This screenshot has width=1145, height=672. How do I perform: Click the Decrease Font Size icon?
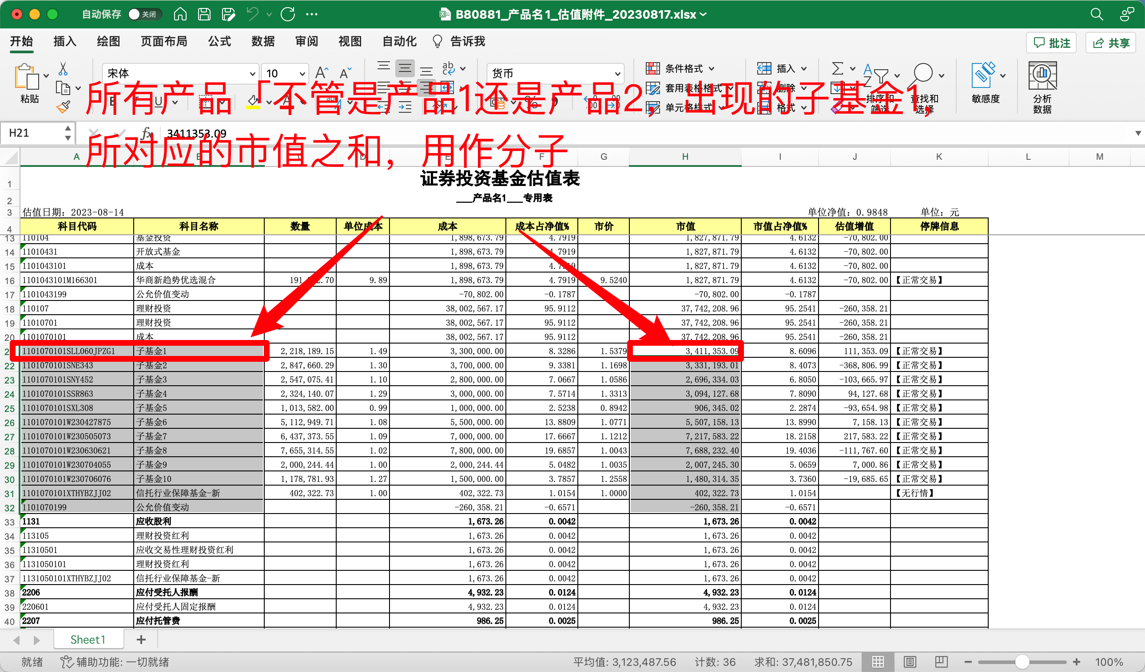tap(346, 73)
